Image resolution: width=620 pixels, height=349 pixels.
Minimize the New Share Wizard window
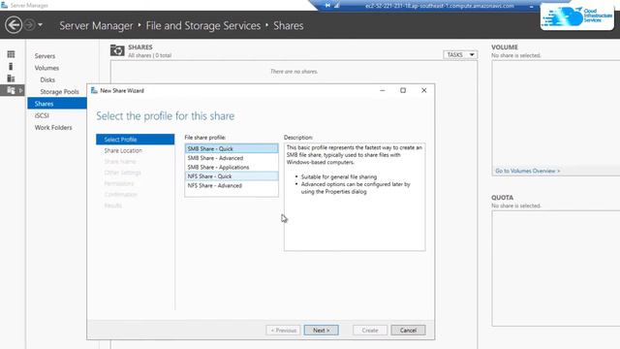point(383,90)
